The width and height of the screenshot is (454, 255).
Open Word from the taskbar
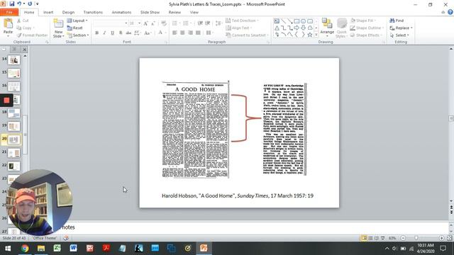[x=73, y=249]
